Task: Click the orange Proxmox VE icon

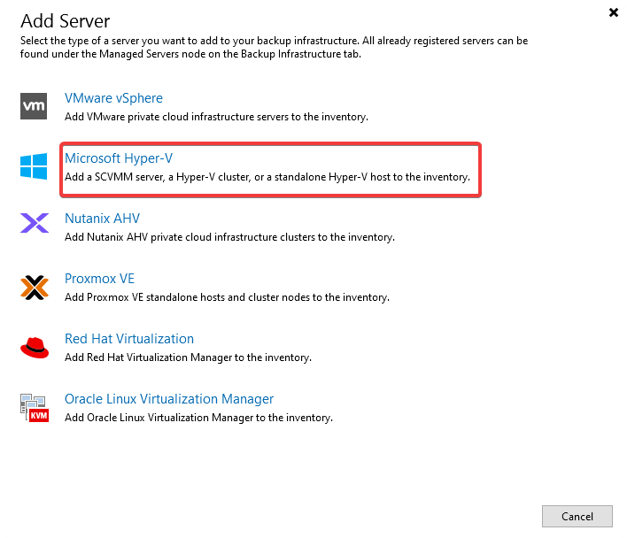Action: (x=34, y=287)
